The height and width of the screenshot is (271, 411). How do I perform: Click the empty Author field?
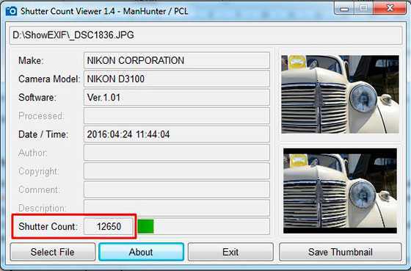click(177, 153)
